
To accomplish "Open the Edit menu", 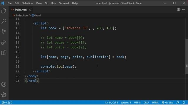I will (x=17, y=3).
